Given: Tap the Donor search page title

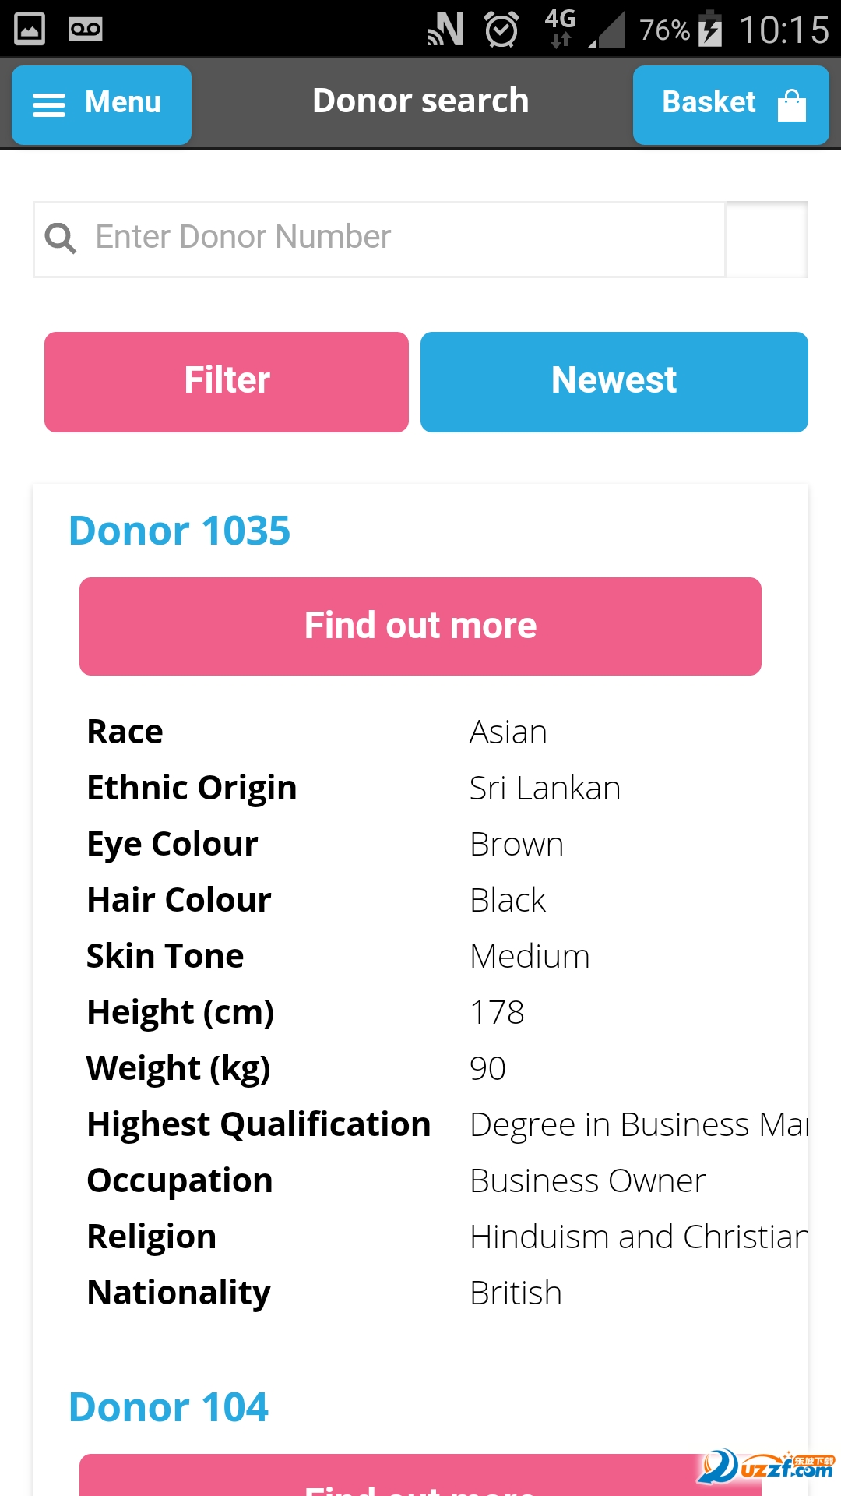Looking at the screenshot, I should click(420, 101).
